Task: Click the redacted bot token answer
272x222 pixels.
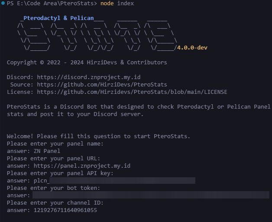Action: 152,195
